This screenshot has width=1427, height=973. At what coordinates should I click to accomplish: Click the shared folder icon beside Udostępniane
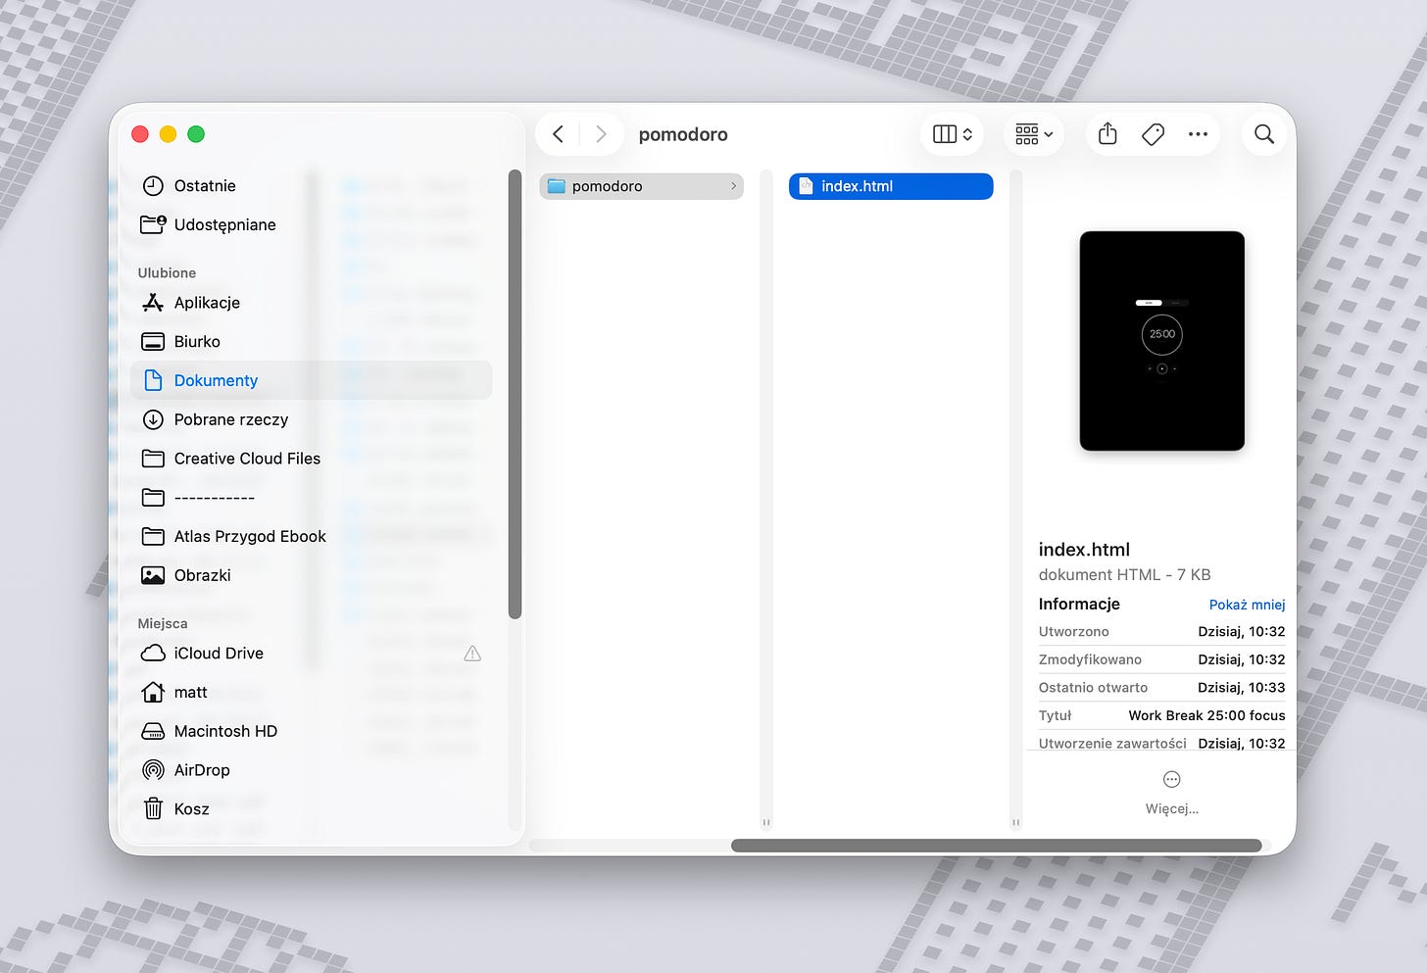(x=153, y=225)
